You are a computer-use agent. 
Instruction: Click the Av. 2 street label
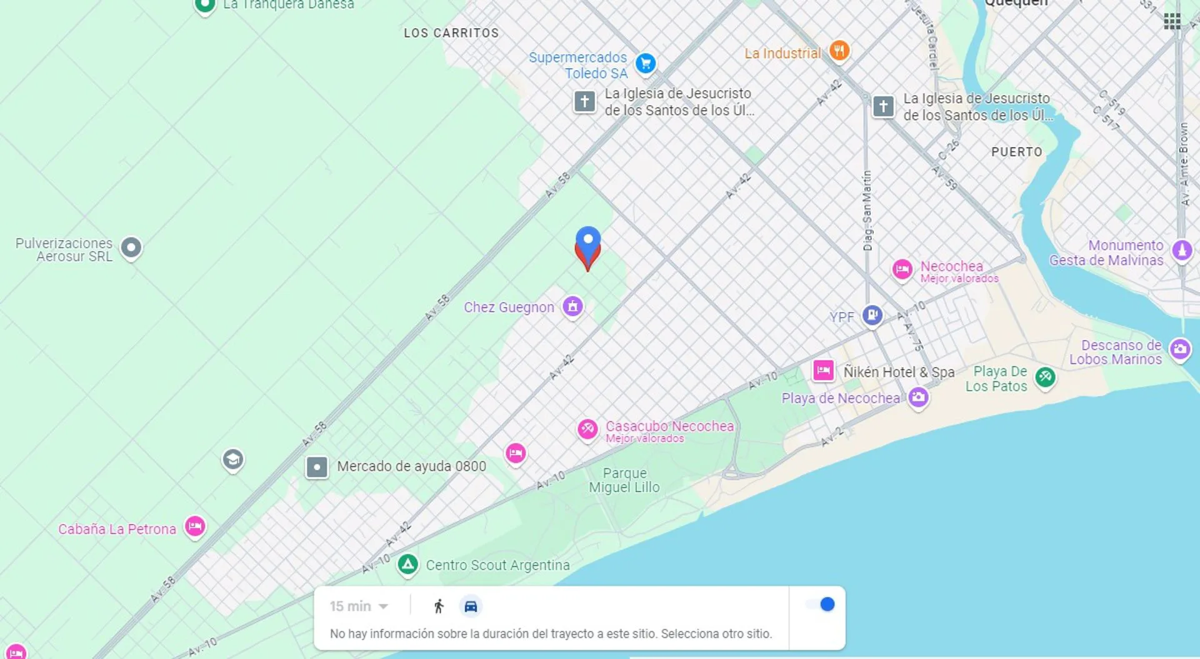[832, 436]
